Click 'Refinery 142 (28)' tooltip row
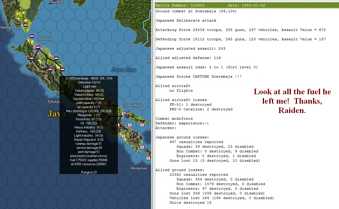 [89, 132]
